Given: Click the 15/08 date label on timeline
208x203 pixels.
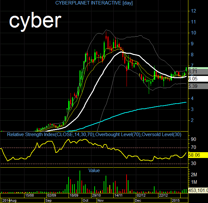Looking at the screenshot, I should coord(29,195).
